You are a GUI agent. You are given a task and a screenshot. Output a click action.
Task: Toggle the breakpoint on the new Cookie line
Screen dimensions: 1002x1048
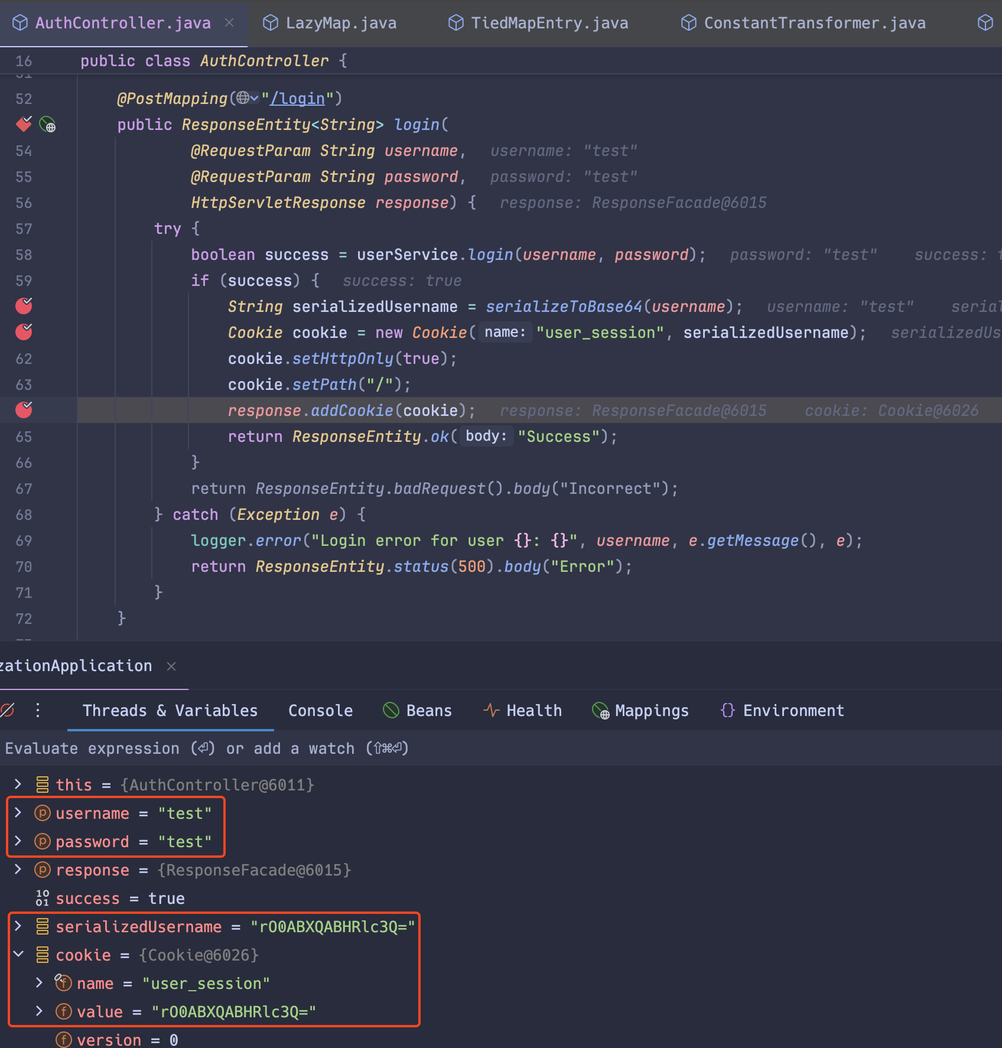[x=24, y=332]
